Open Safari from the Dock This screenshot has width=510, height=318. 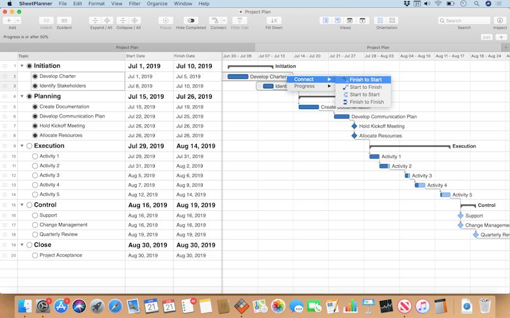pyautogui.click(x=115, y=306)
